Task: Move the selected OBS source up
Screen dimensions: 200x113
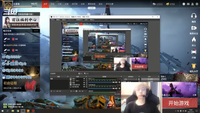Action: pos(79,91)
